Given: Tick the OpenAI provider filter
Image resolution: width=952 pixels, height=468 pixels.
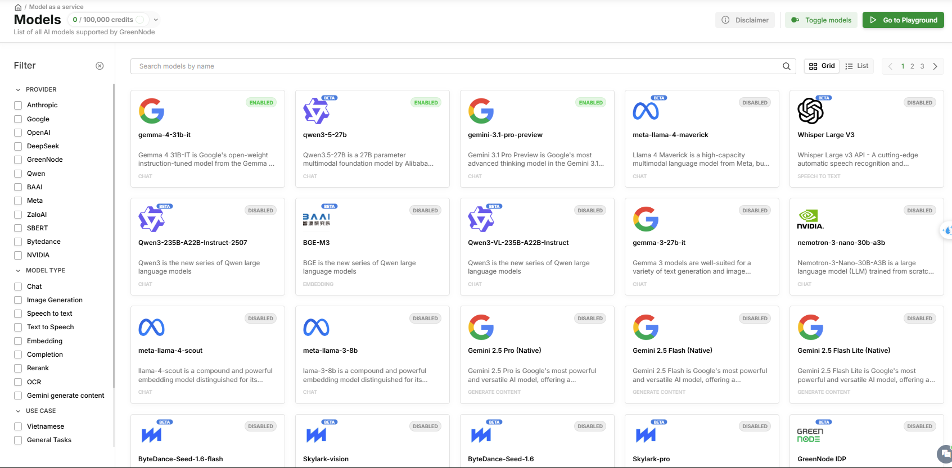Looking at the screenshot, I should [x=18, y=133].
